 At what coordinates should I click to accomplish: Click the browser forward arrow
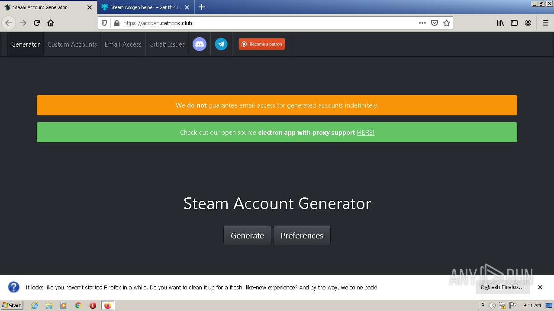[23, 23]
